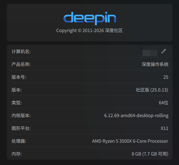This screenshot has width=179, height=165.
Task: Click the 内存 label
Action: click(17, 154)
